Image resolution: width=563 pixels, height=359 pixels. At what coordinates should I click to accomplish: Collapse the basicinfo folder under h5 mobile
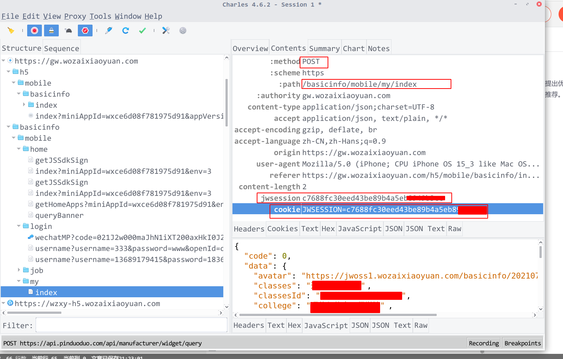click(x=19, y=94)
